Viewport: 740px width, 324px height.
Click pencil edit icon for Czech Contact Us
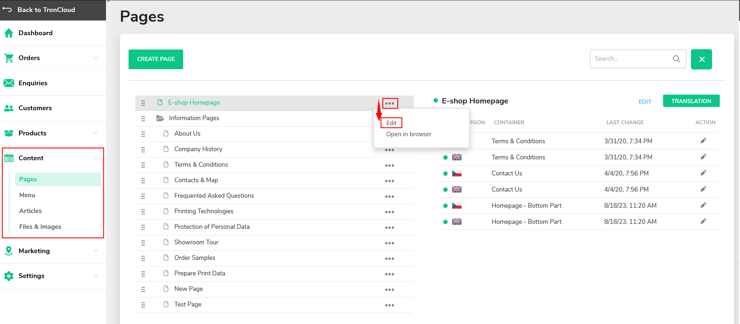click(703, 173)
